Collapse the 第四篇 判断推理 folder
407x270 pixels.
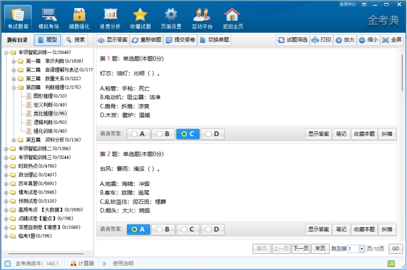pyautogui.click(x=14, y=87)
